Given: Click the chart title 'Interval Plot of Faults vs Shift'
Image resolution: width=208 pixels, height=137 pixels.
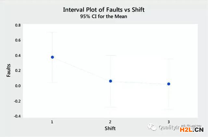Looking at the screenshot, I should (104, 10).
